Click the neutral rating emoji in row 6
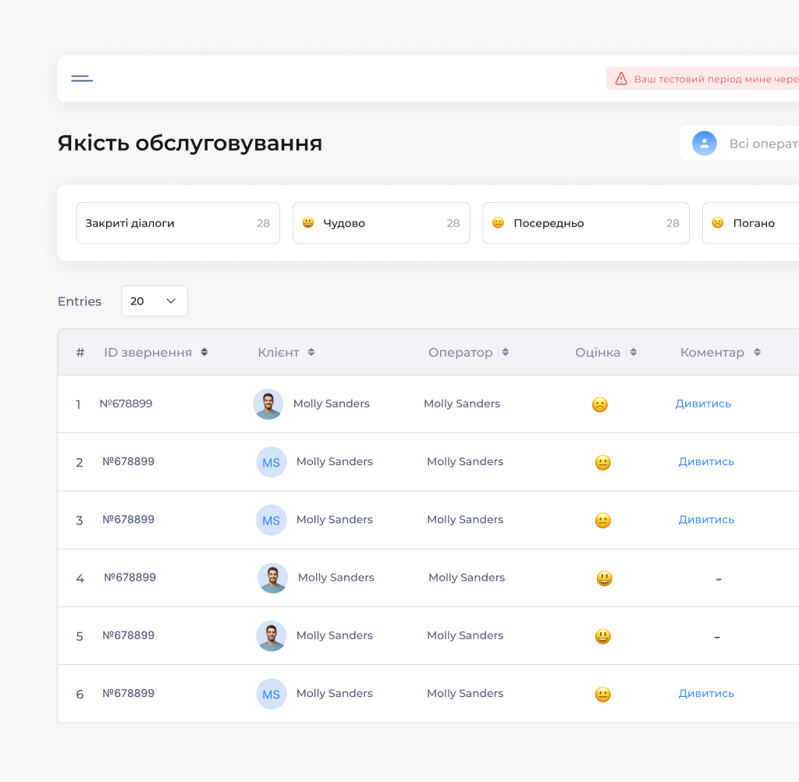This screenshot has width=799, height=782. 603,695
